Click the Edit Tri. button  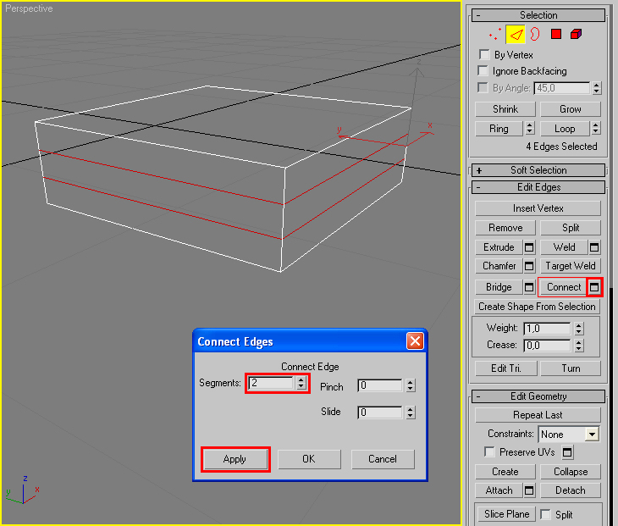(506, 368)
